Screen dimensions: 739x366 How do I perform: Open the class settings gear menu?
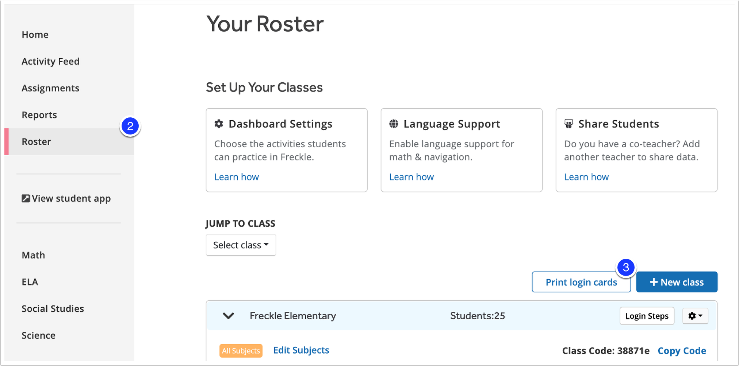pyautogui.click(x=695, y=316)
